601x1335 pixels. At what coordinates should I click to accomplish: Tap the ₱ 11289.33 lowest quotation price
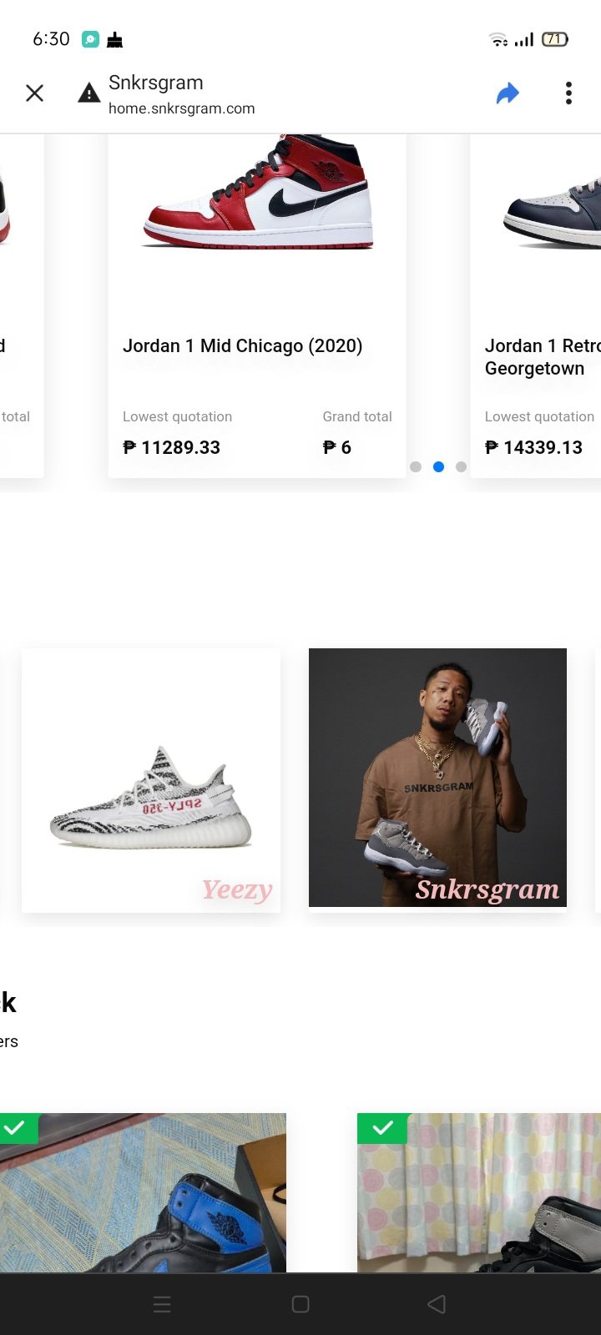pos(171,448)
